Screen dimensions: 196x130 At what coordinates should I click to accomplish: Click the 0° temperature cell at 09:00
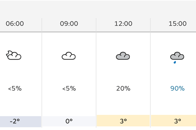pyautogui.click(x=69, y=121)
